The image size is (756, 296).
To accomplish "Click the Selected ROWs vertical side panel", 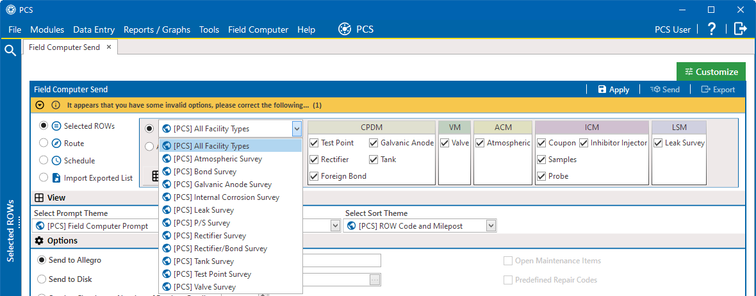I will click(11, 231).
